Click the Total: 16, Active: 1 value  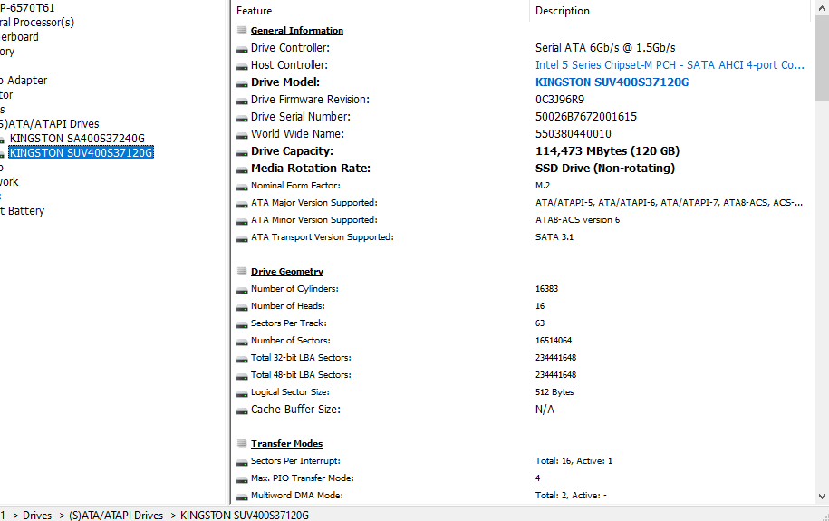[574, 460]
